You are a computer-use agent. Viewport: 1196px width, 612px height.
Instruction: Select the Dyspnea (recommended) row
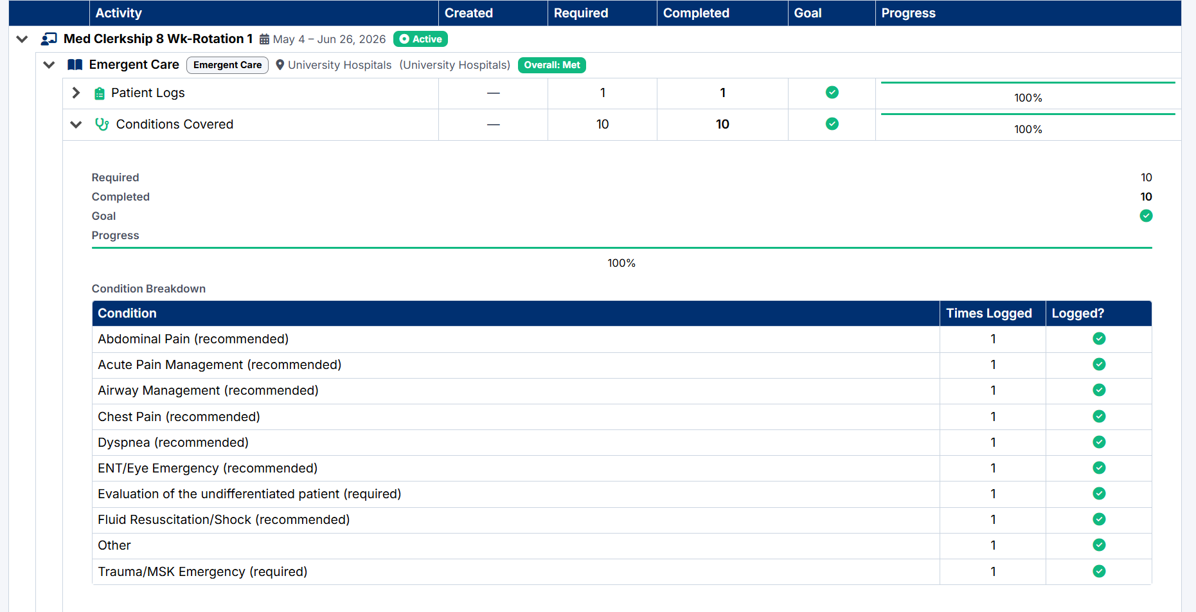tap(622, 442)
